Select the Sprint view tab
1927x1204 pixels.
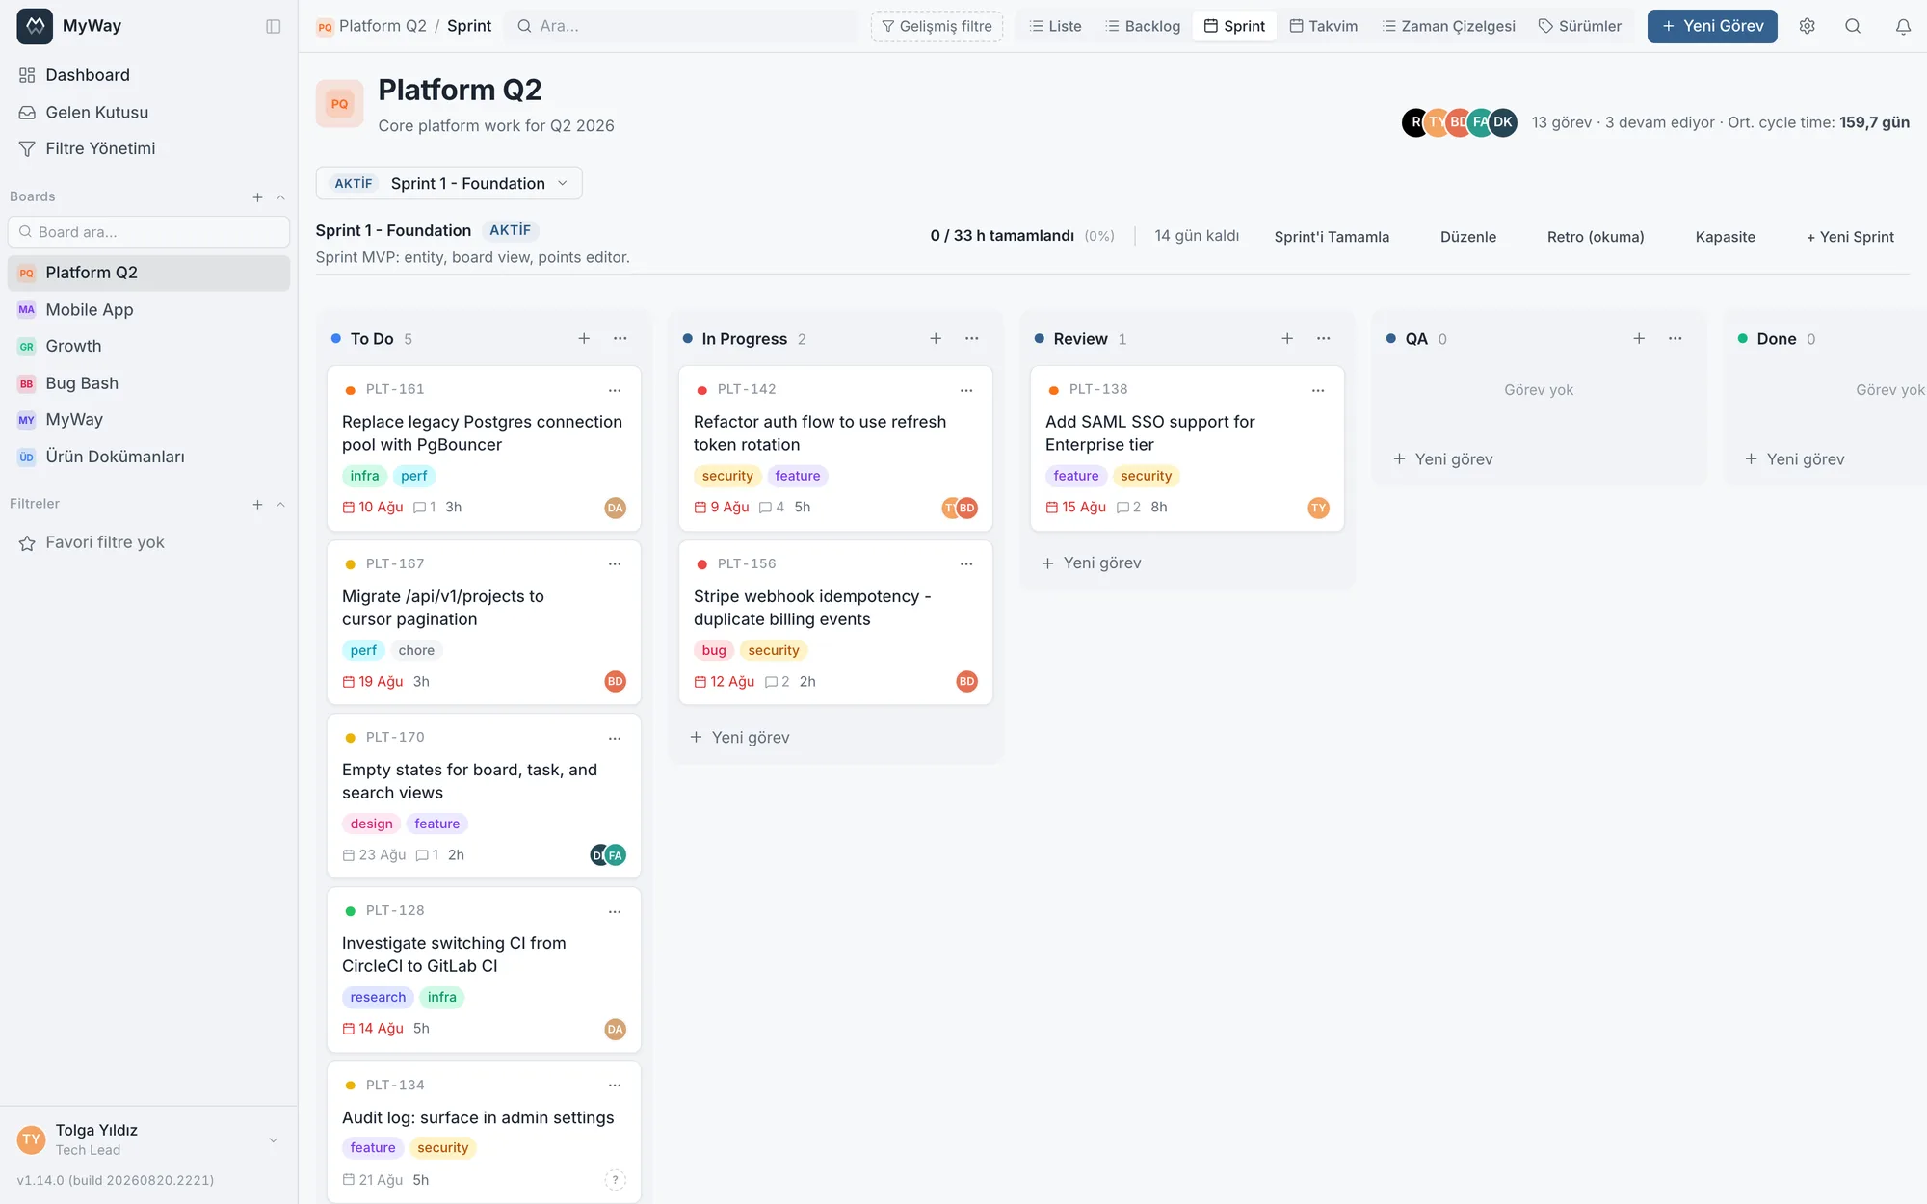point(1234,26)
